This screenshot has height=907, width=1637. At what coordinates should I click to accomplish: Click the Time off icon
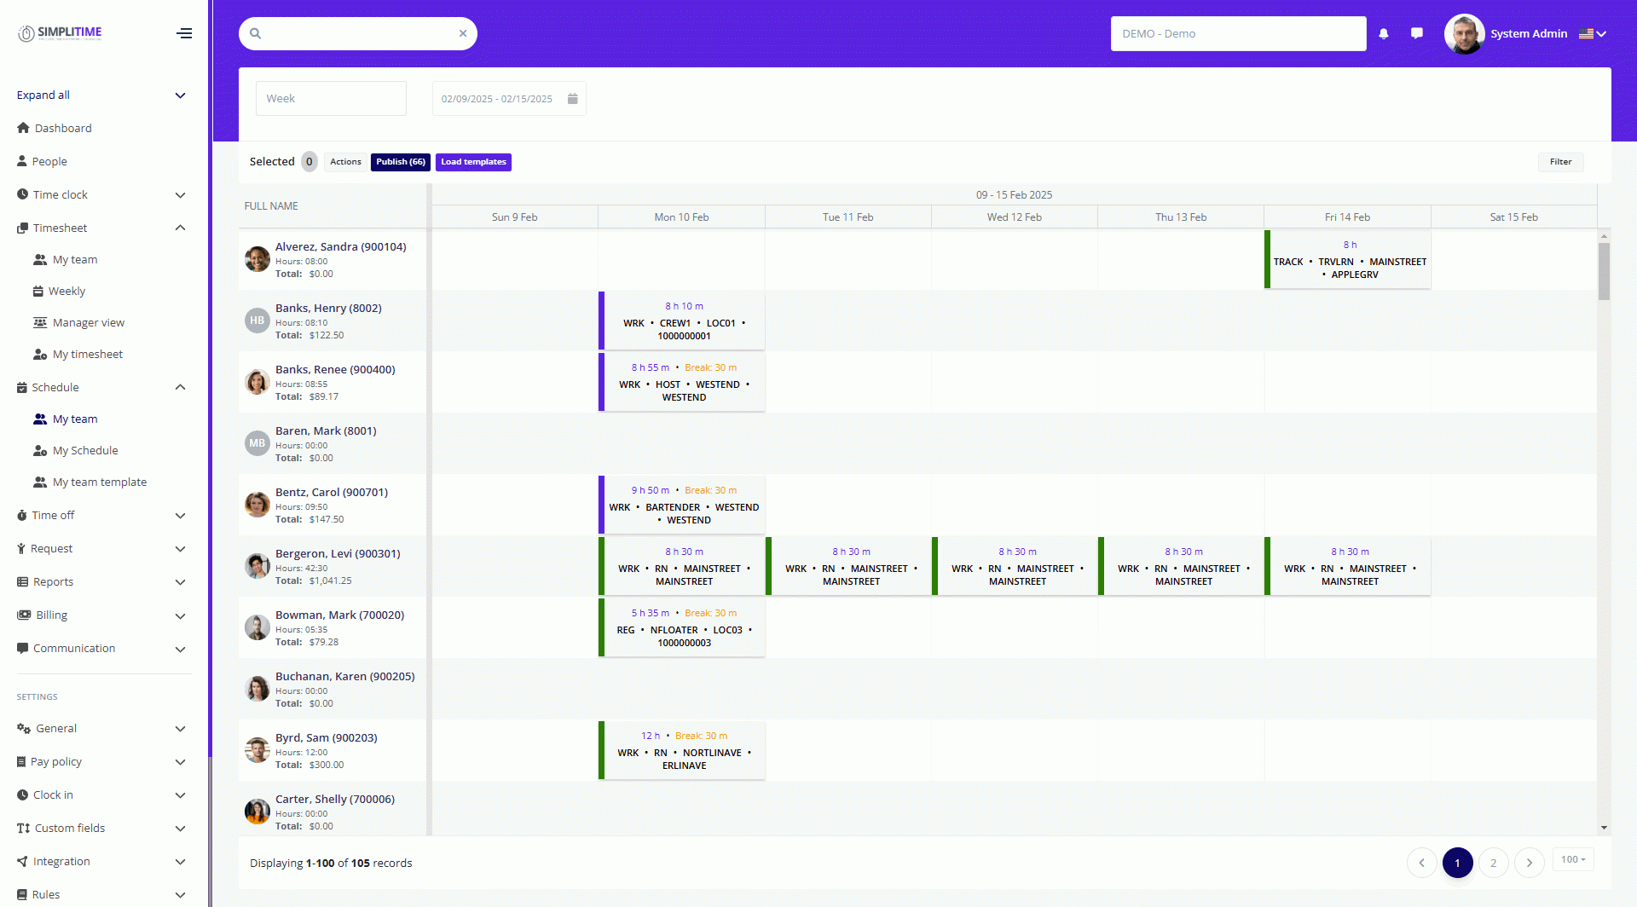click(x=22, y=515)
